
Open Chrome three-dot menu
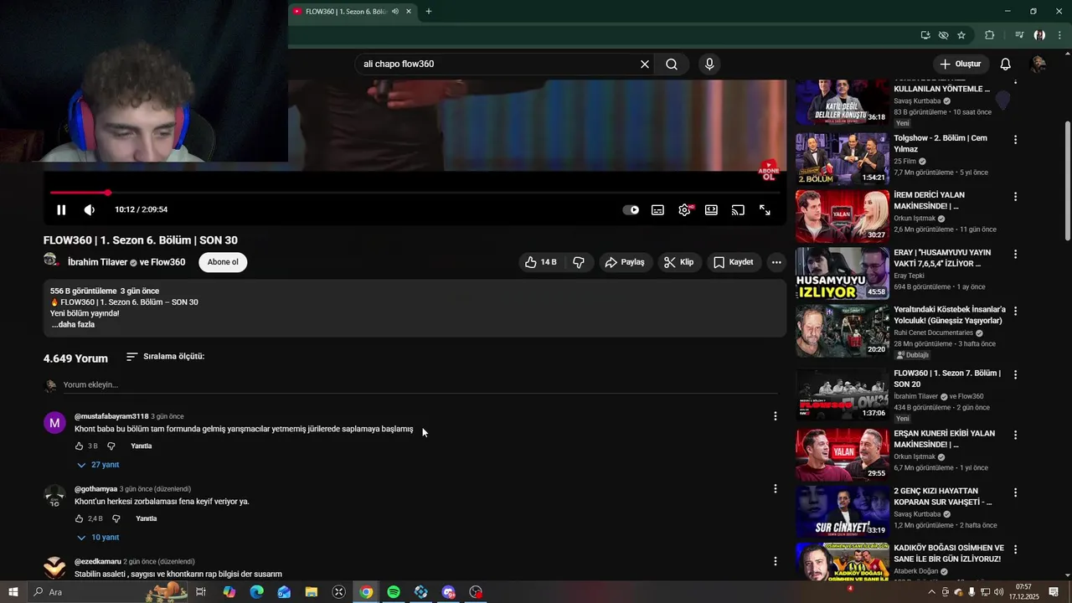pos(1059,35)
